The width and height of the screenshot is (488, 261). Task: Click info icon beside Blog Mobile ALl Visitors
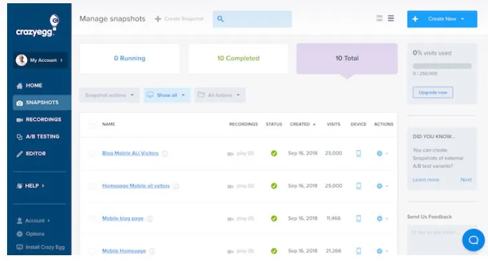(x=165, y=154)
